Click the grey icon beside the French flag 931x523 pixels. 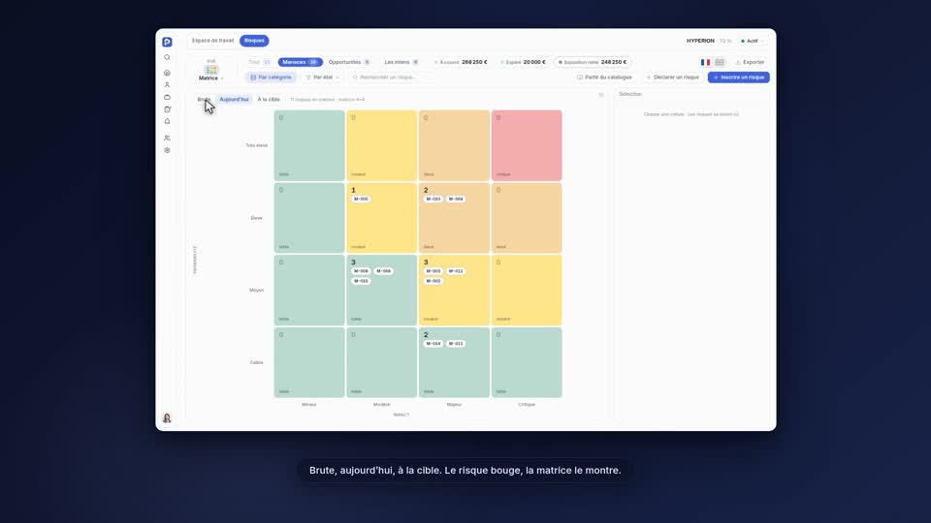click(x=720, y=62)
